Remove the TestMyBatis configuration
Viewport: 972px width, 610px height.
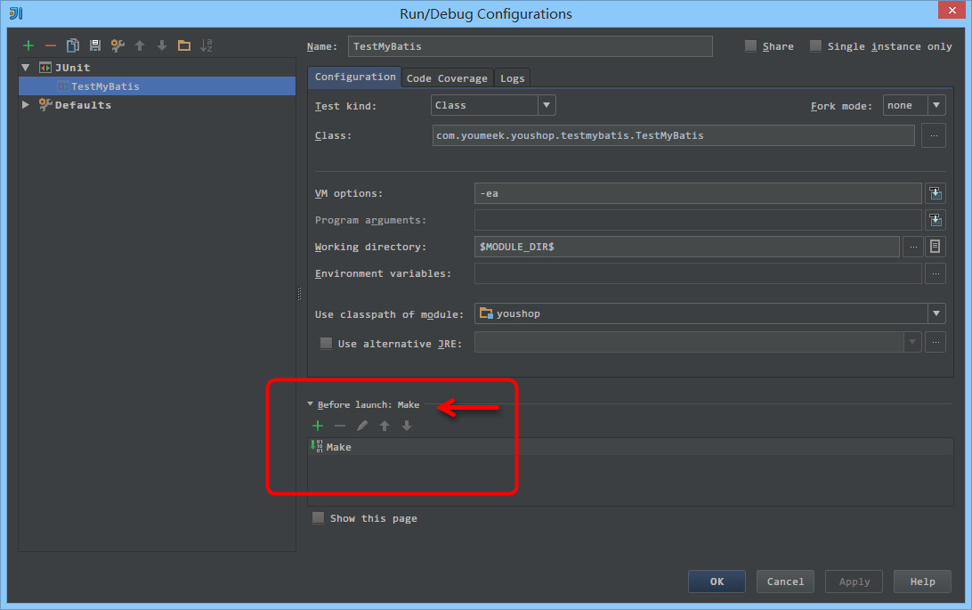pyautogui.click(x=50, y=45)
